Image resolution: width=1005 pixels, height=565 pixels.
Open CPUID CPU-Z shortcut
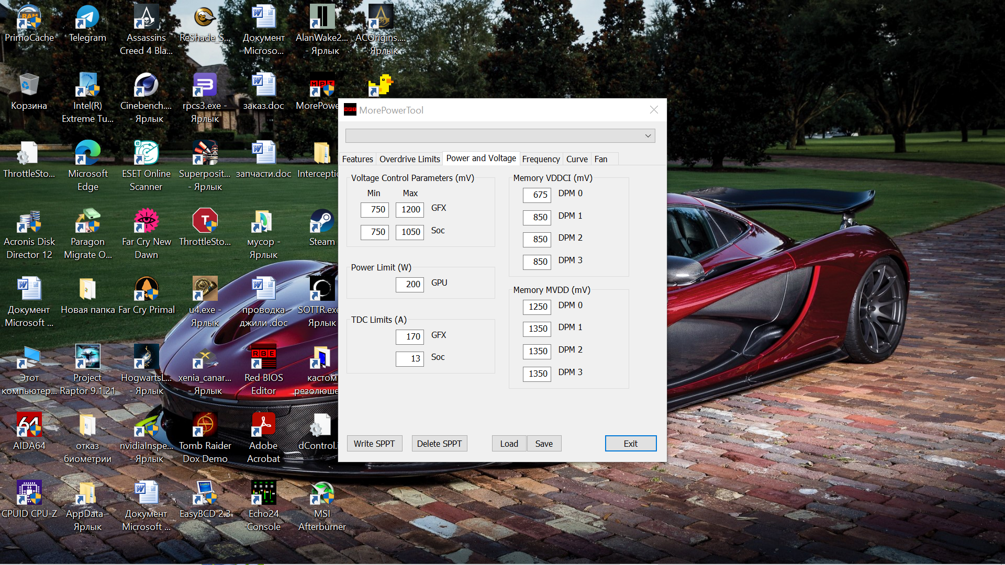29,494
